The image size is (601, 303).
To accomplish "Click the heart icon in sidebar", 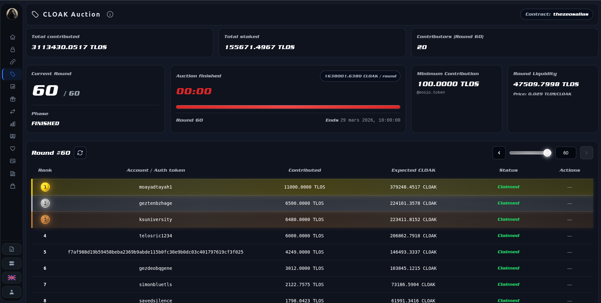I will (13, 149).
